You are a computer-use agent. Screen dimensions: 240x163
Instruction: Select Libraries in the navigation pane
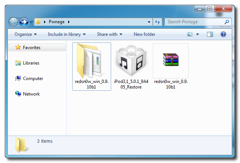(31, 63)
